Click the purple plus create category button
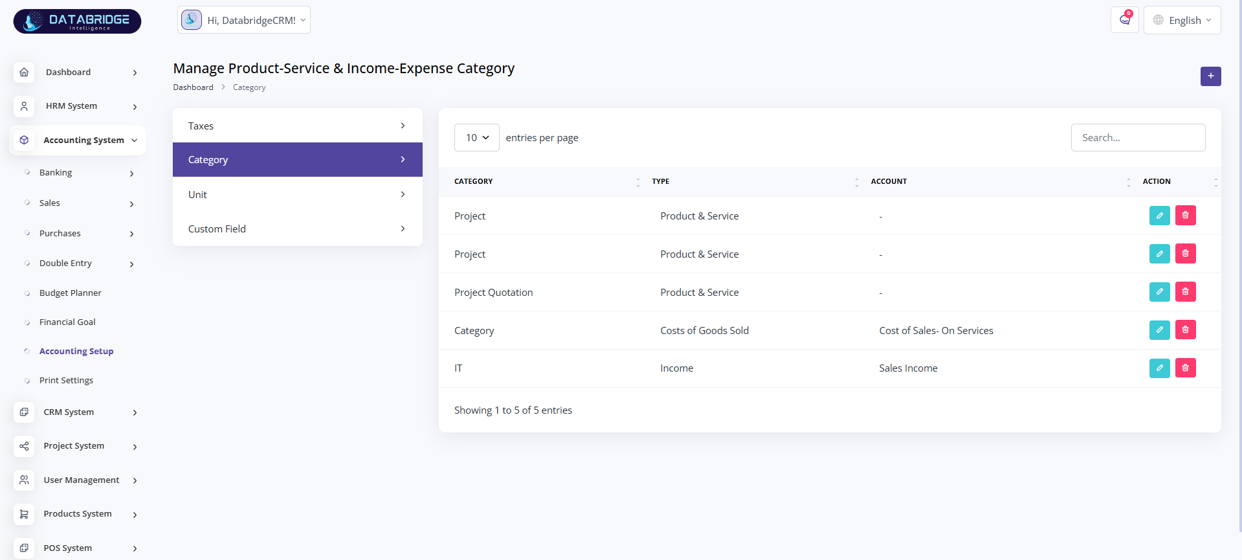 click(x=1210, y=76)
